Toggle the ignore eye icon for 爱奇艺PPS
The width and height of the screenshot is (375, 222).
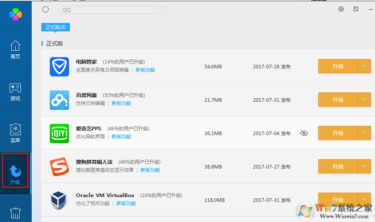tap(304, 133)
